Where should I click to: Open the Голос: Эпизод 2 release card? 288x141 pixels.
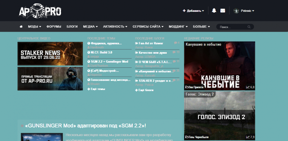point(219,116)
